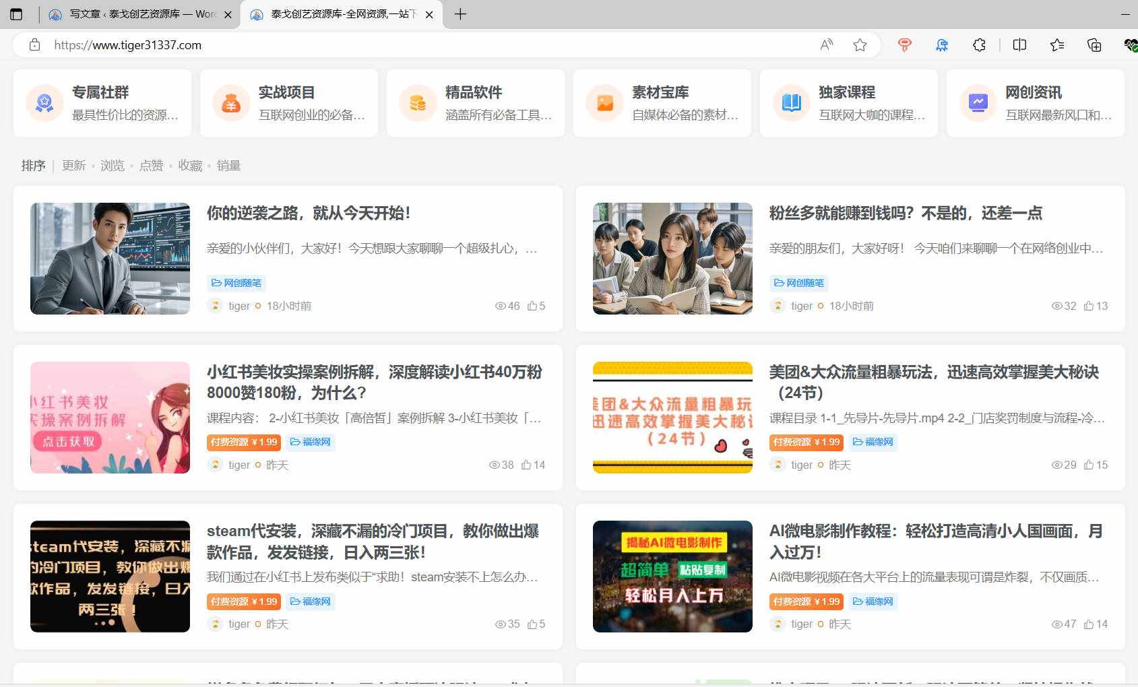Add this page to favorites star
The height and width of the screenshot is (687, 1138).
click(860, 45)
